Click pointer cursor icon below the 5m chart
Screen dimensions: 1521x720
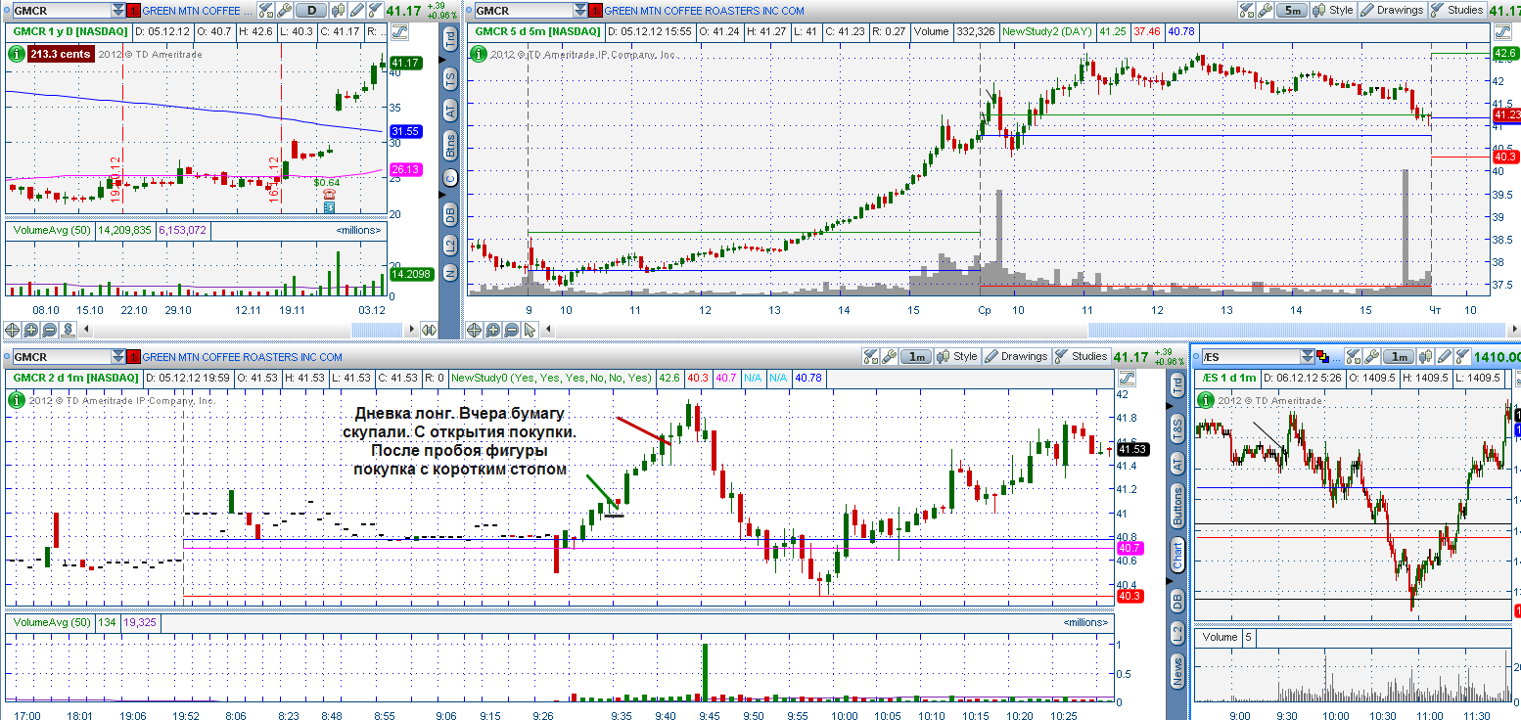(x=529, y=331)
